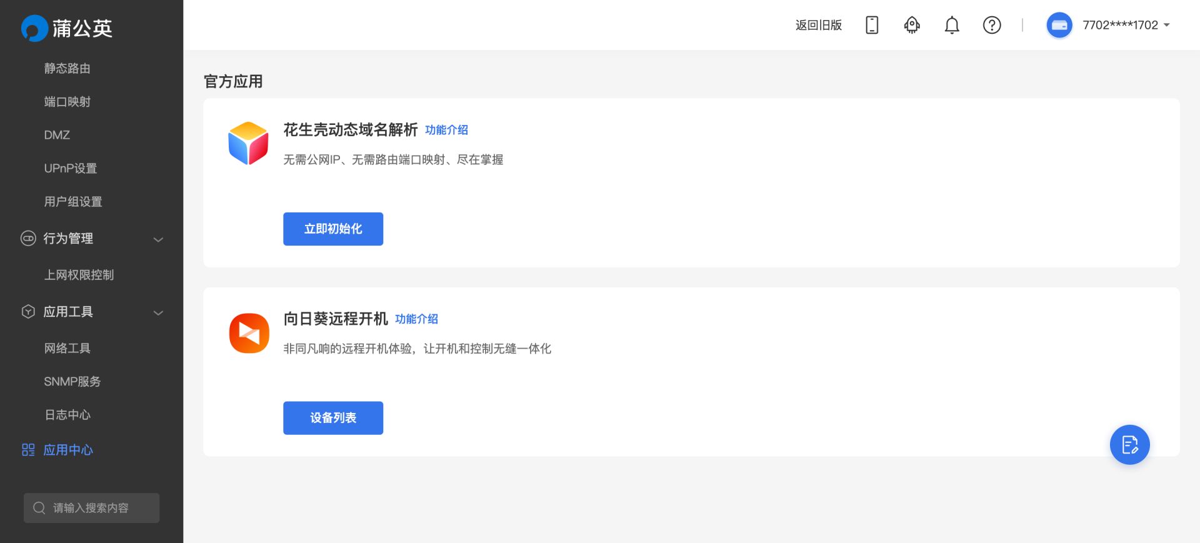Open the account dropdown 7702****1702
Image resolution: width=1200 pixels, height=543 pixels.
(1126, 25)
